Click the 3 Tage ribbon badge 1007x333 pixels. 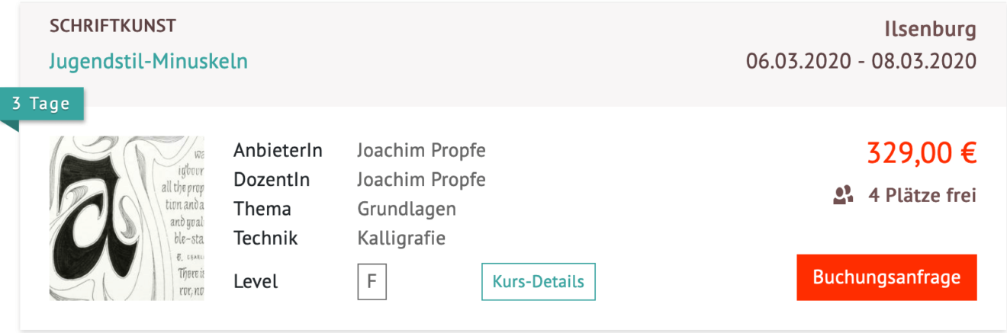42,104
